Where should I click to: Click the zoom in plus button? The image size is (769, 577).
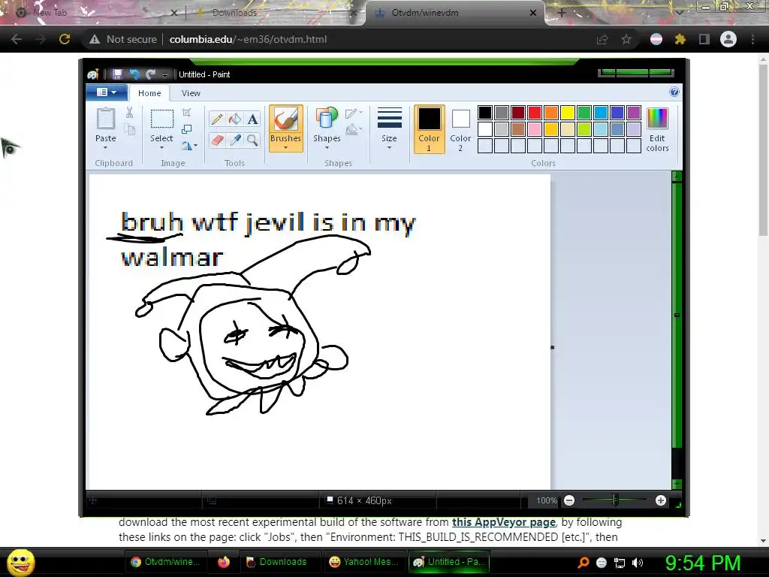coord(661,500)
